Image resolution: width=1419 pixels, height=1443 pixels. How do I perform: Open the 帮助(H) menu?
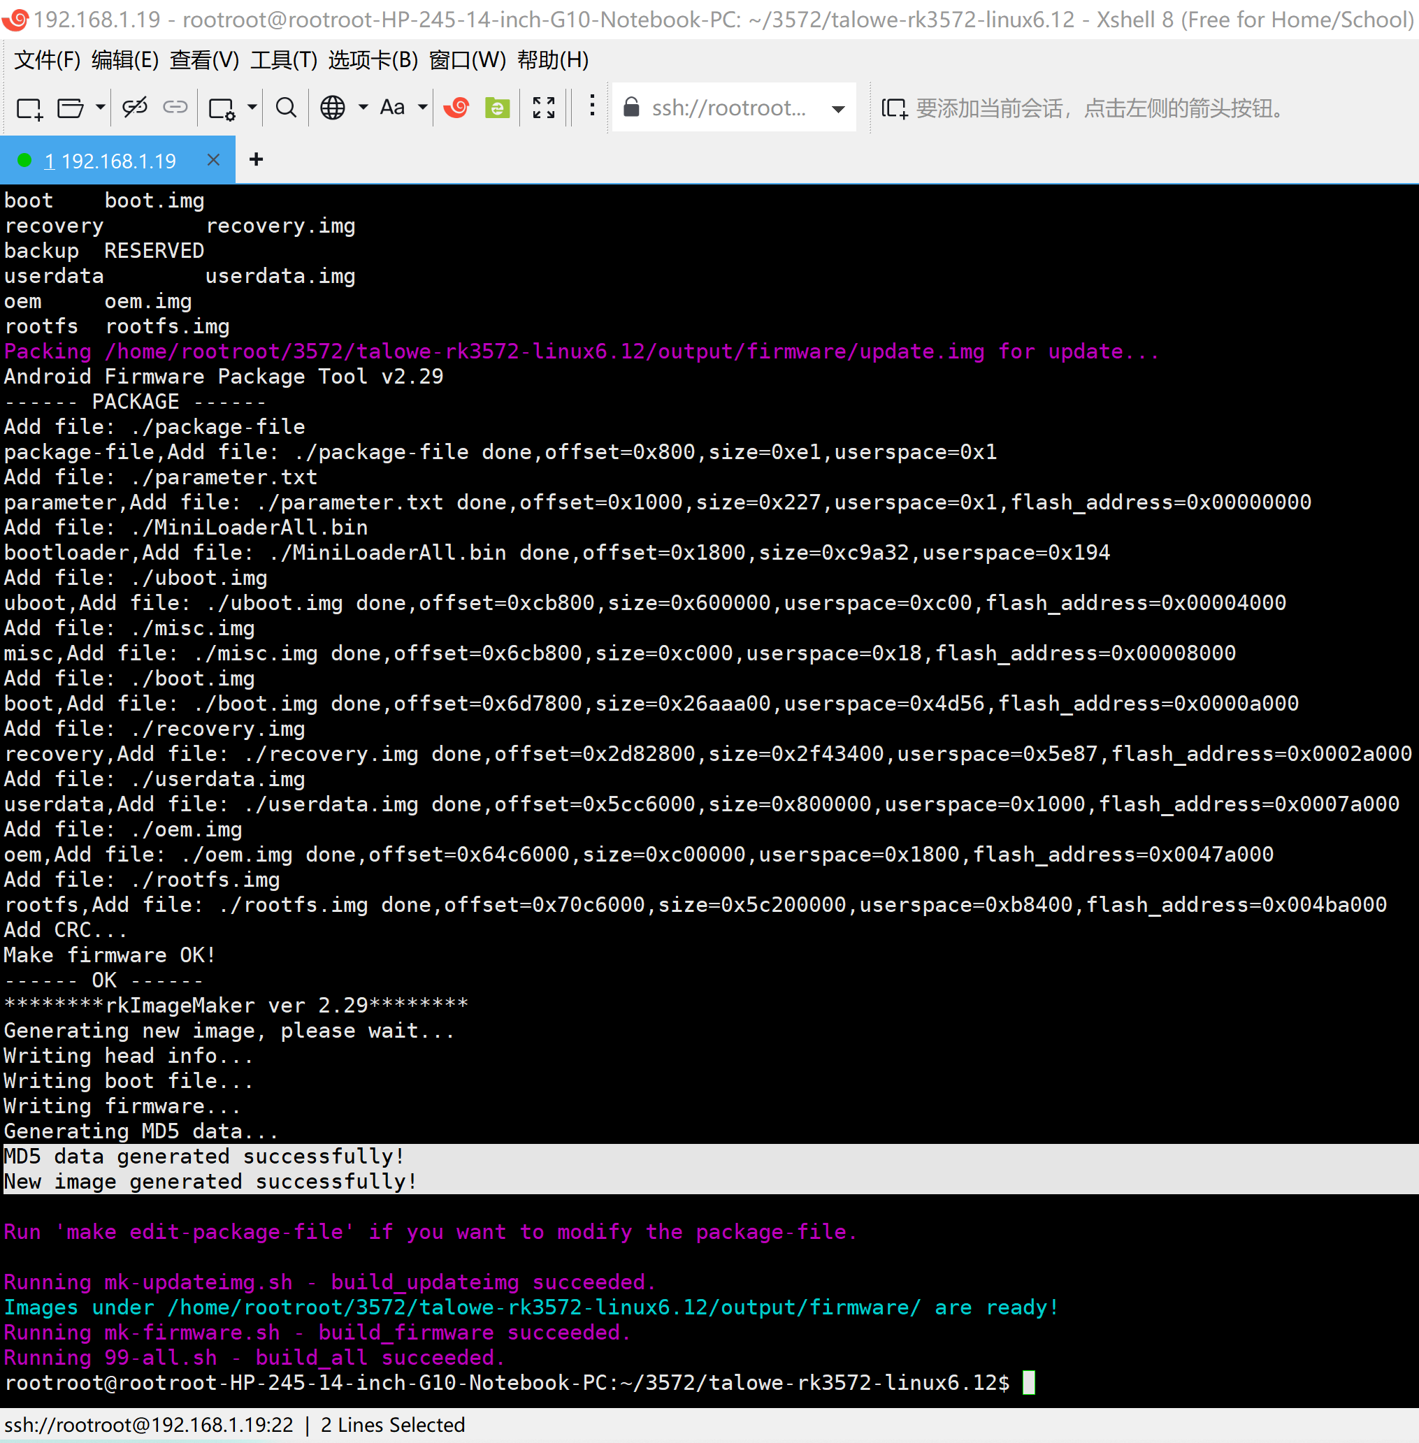pos(553,59)
